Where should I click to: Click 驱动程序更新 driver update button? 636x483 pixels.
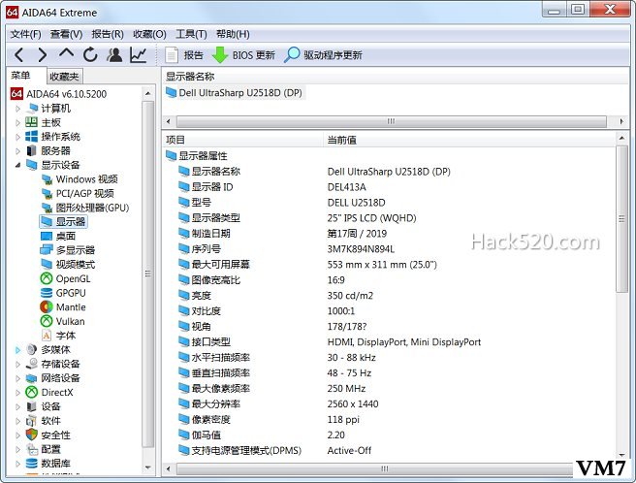tap(323, 54)
